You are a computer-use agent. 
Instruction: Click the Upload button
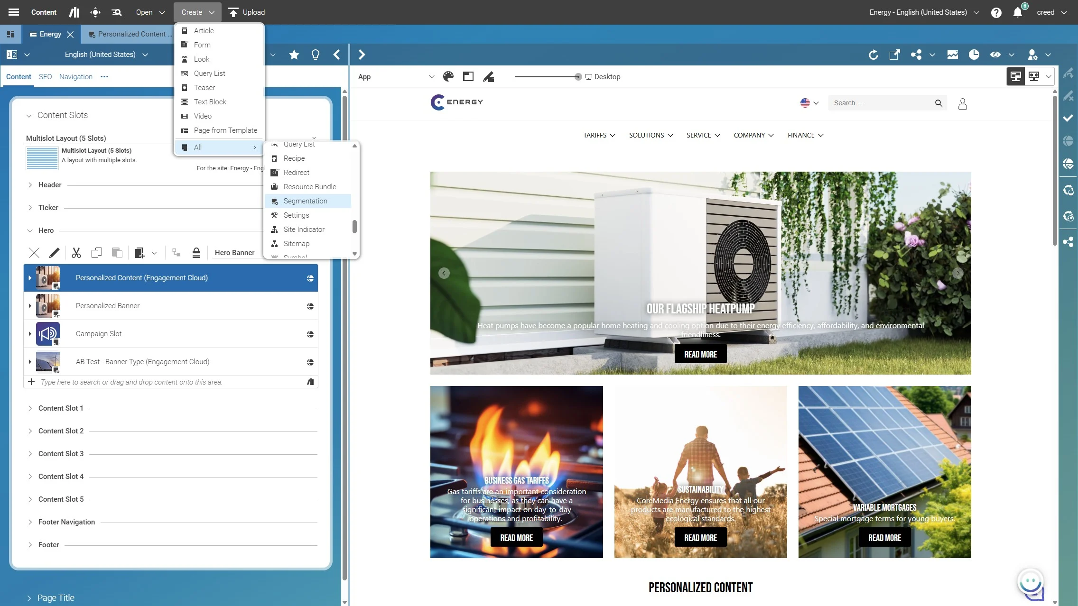(247, 12)
